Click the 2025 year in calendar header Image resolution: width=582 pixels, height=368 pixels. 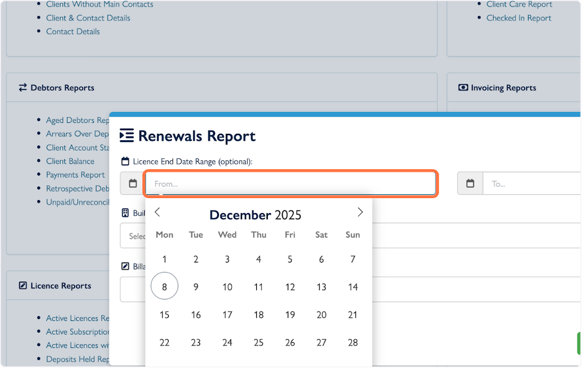(288, 215)
